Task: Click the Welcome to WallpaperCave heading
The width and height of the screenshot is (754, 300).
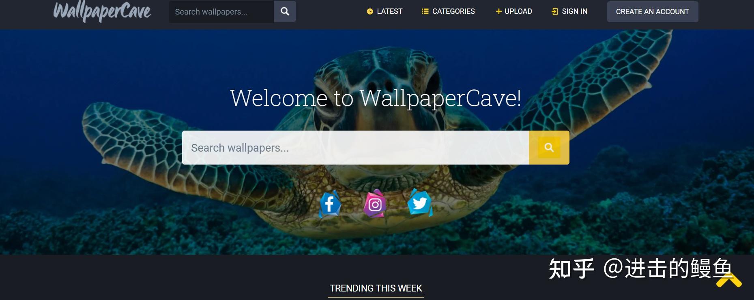Action: pos(376,98)
